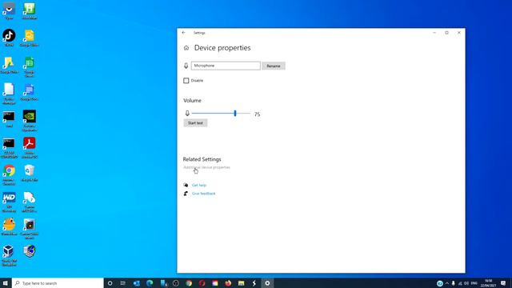Click the microphone icon left of the volume slider
The width and height of the screenshot is (512, 288).
187,114
